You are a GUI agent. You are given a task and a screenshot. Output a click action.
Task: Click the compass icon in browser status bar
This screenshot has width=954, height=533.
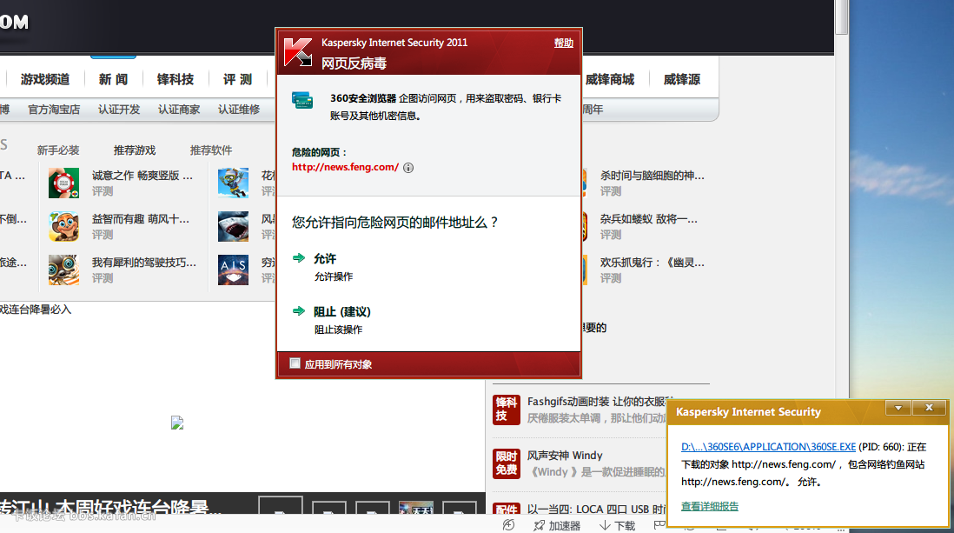point(508,525)
